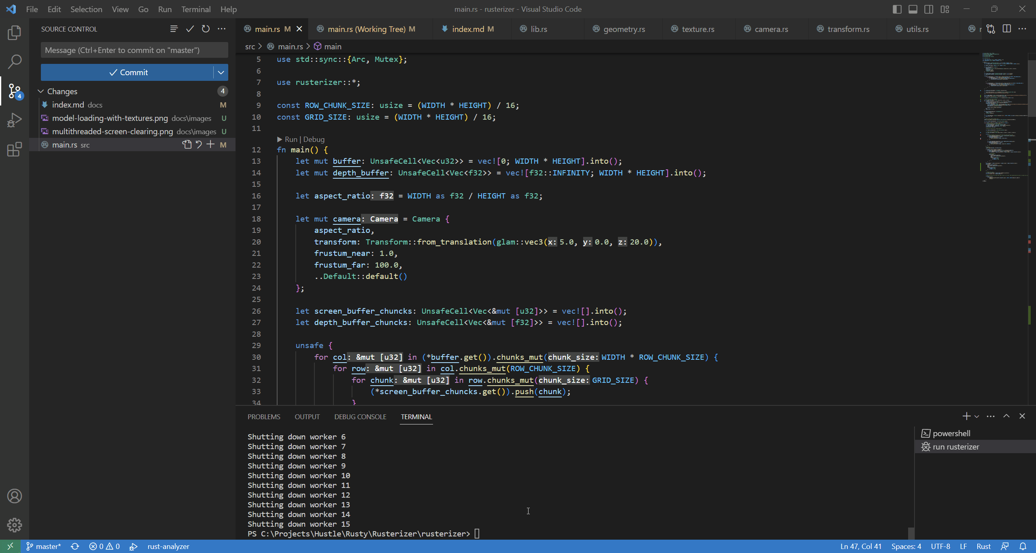Create a new terminal with plus icon
Viewport: 1036px width, 553px height.
(x=966, y=416)
